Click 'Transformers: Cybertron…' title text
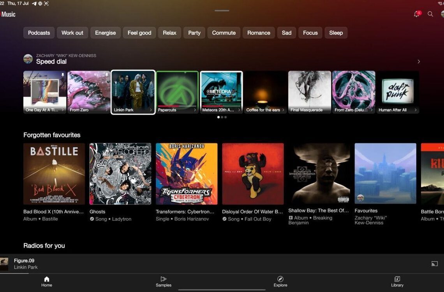 point(185,212)
